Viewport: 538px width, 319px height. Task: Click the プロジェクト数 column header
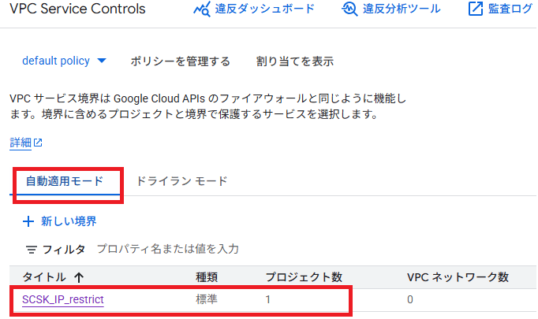click(x=303, y=277)
